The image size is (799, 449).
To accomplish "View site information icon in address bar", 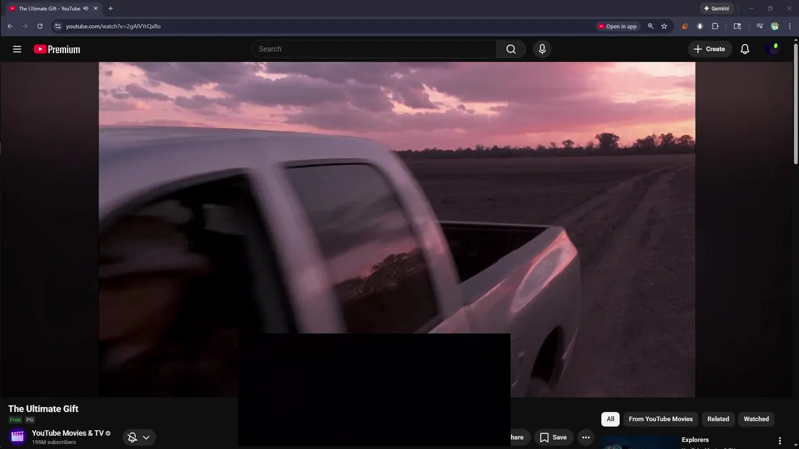I will pyautogui.click(x=57, y=26).
